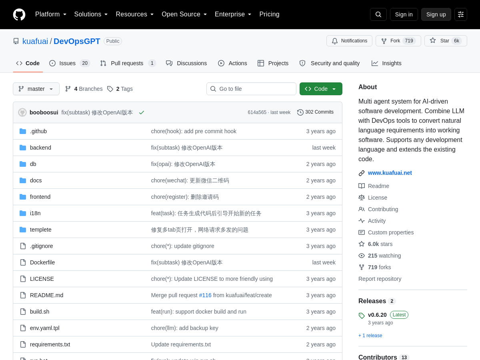Open Custom properties link
This screenshot has height=360, width=480.
pyautogui.click(x=386, y=232)
